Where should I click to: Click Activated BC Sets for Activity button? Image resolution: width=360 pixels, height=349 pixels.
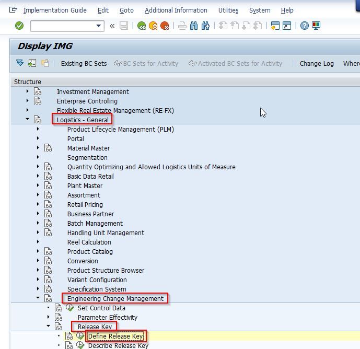pos(235,64)
